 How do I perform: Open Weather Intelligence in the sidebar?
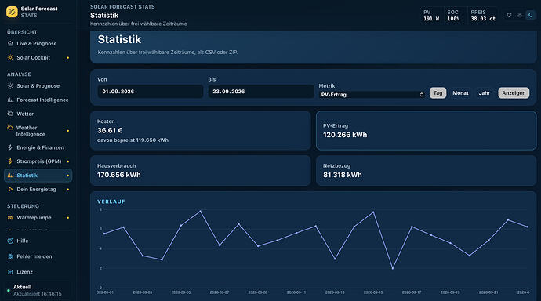(x=38, y=131)
